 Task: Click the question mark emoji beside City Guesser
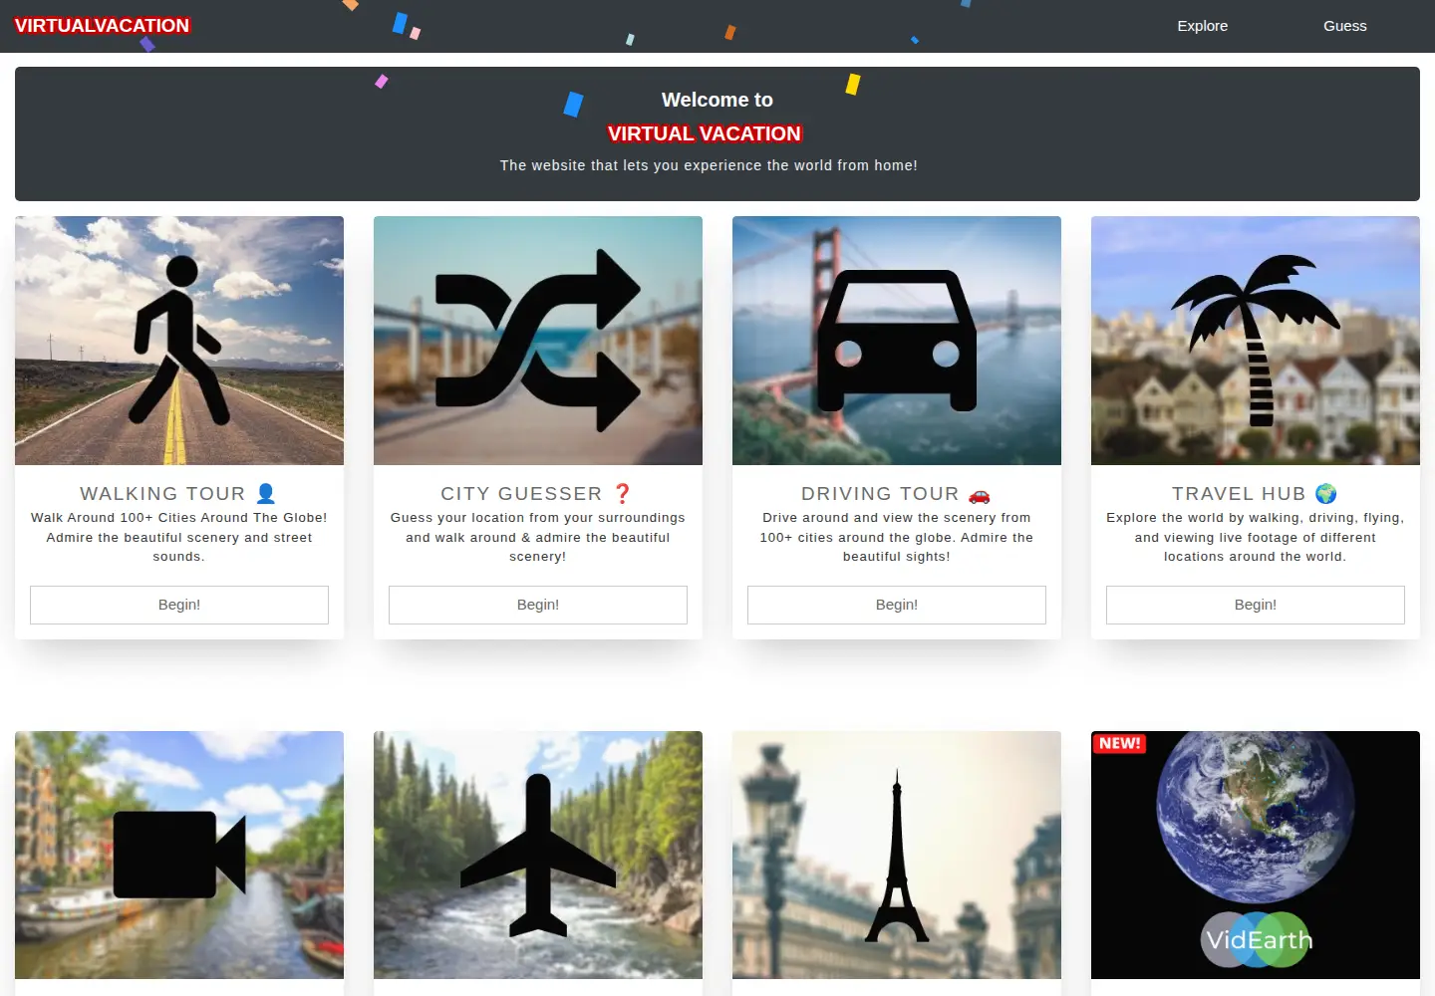[623, 493]
